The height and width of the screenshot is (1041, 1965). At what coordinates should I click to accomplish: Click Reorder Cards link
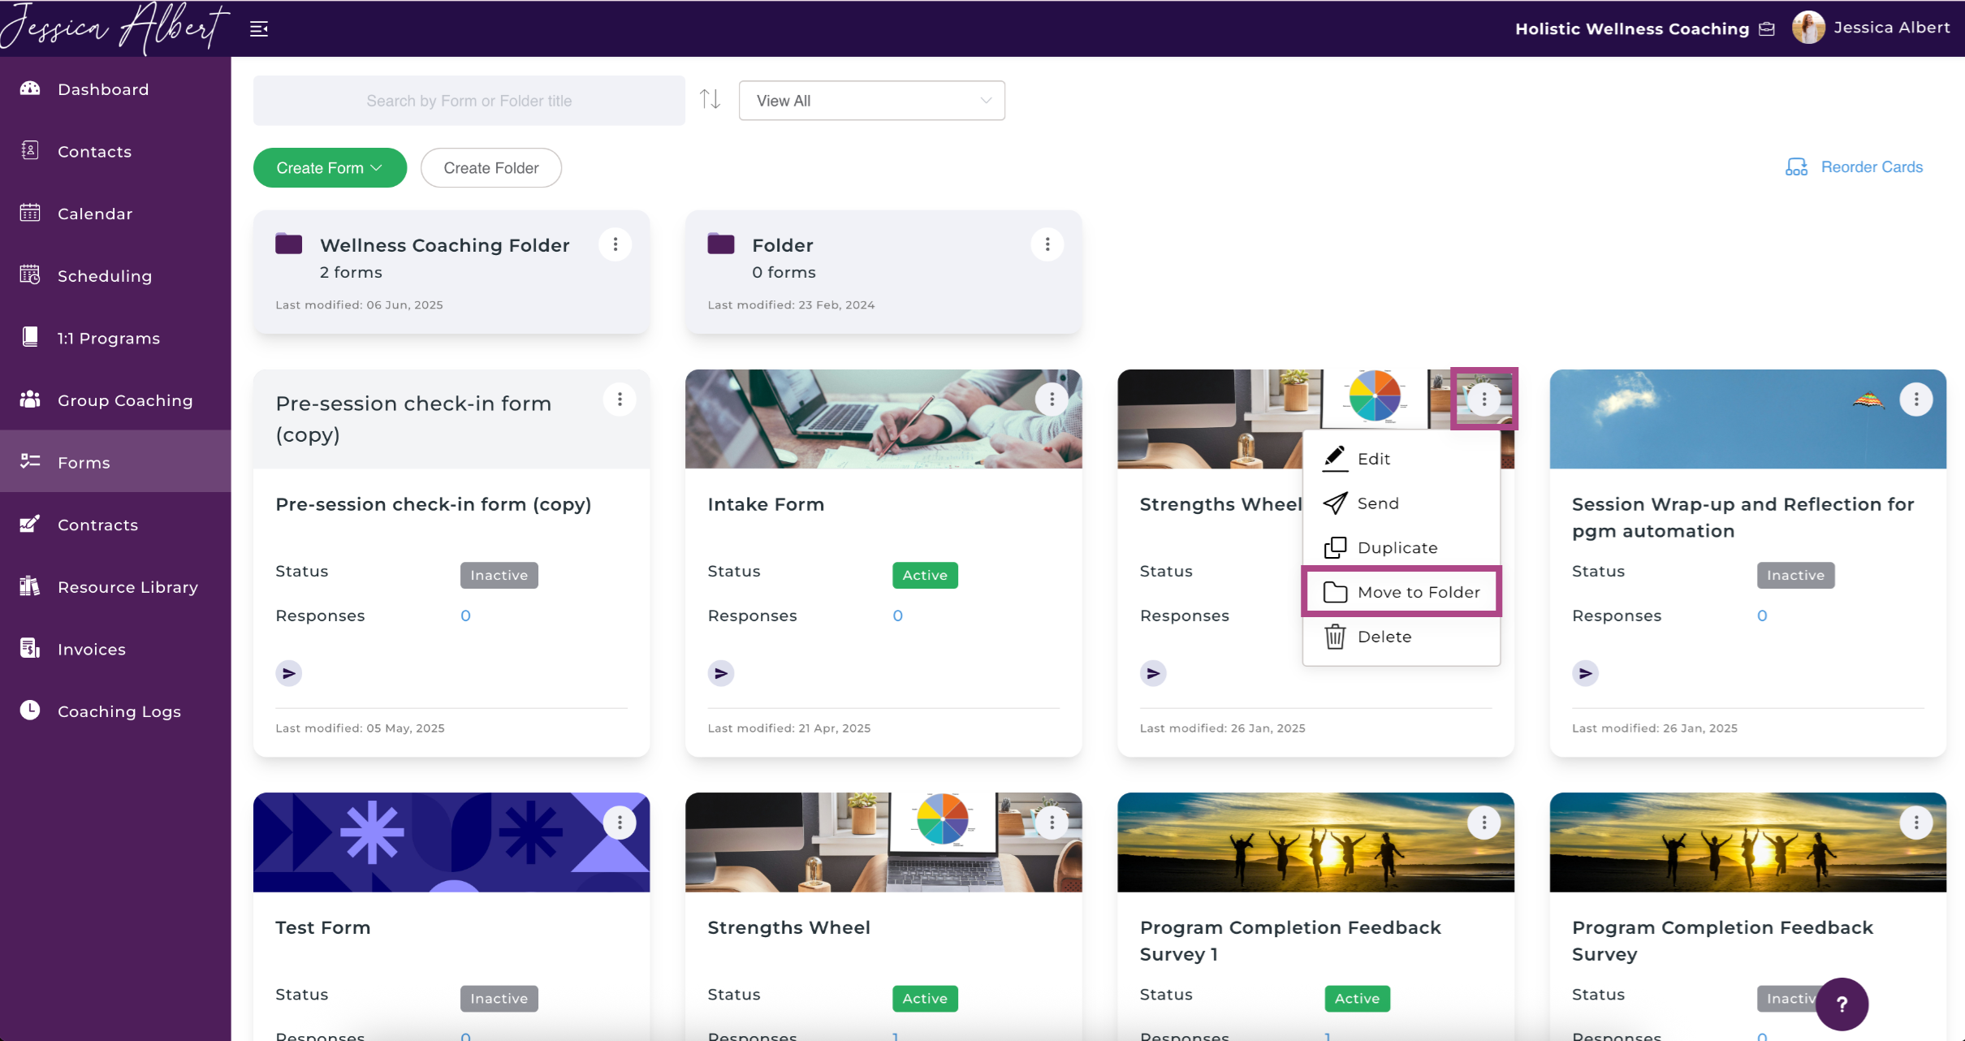click(1855, 166)
